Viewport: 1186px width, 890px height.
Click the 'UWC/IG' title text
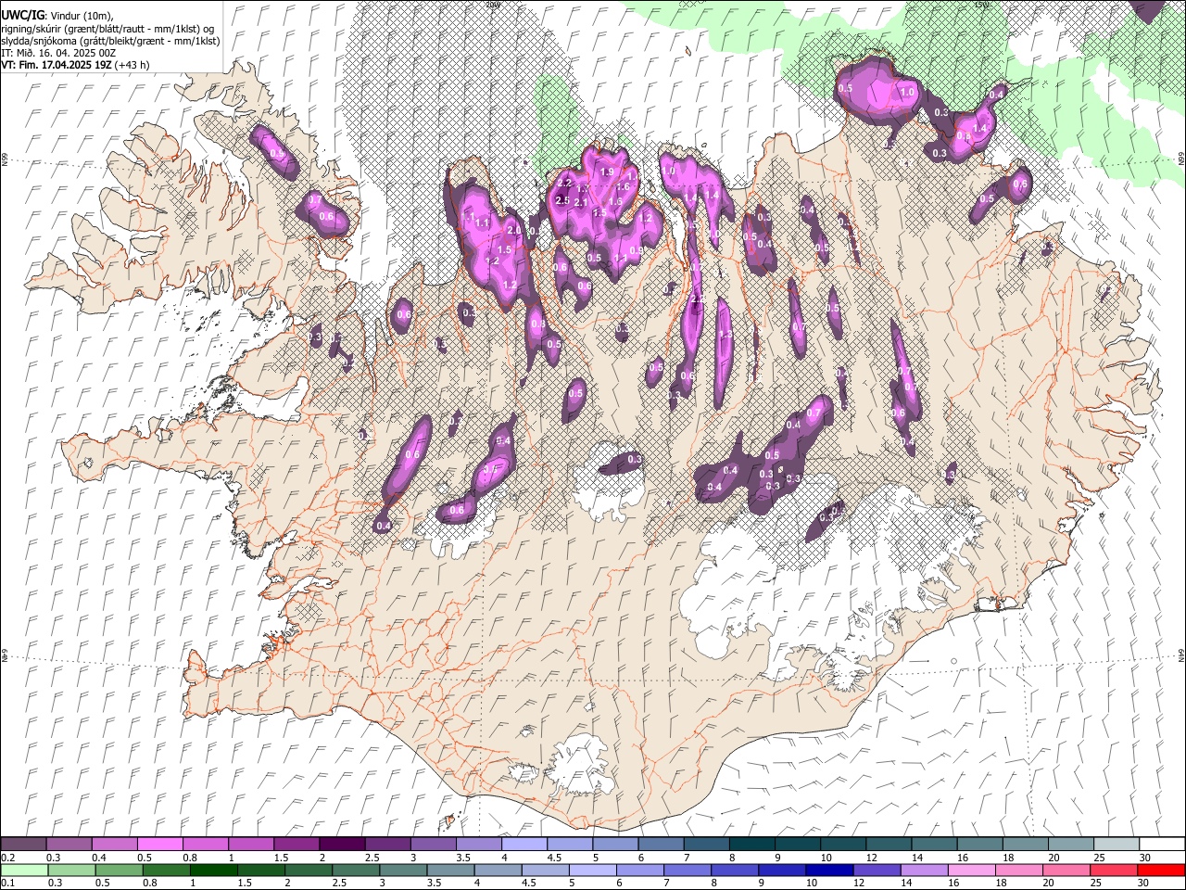21,15
